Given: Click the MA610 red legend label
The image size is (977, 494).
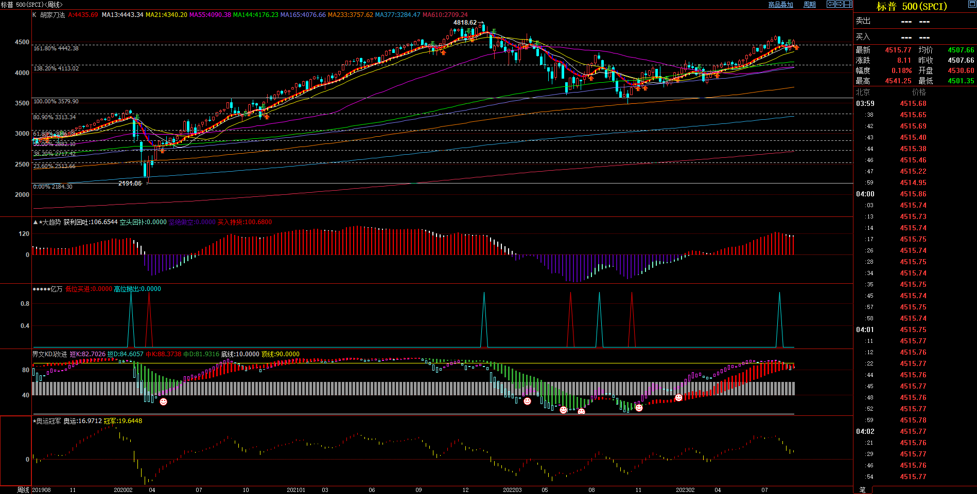Looking at the screenshot, I should click(445, 15).
